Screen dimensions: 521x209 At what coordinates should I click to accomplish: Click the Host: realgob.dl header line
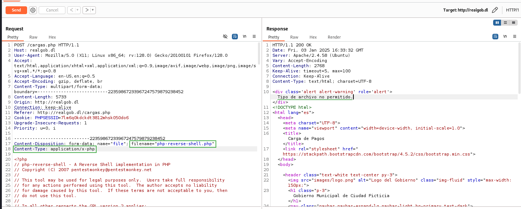(35, 50)
